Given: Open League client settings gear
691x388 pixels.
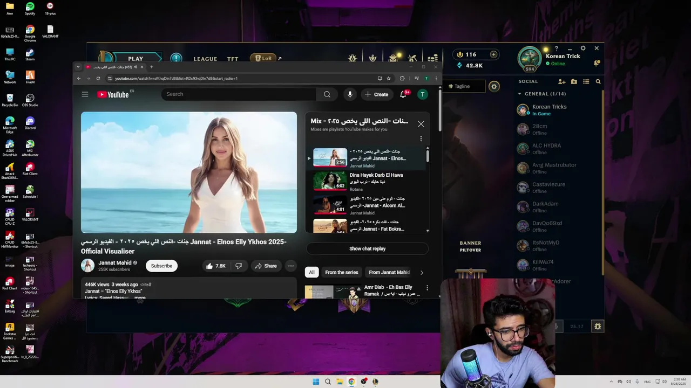Looking at the screenshot, I should pos(583,48).
